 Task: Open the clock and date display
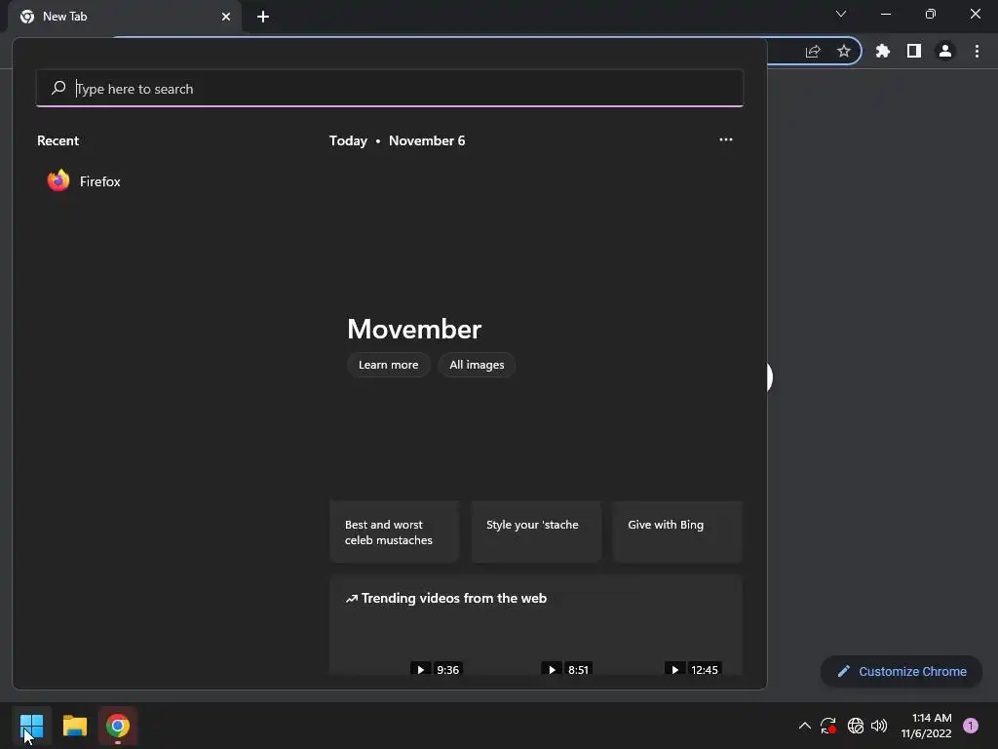click(926, 726)
